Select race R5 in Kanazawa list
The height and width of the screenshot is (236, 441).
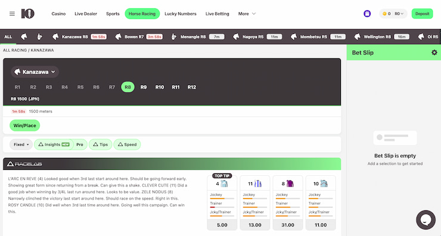point(80,87)
